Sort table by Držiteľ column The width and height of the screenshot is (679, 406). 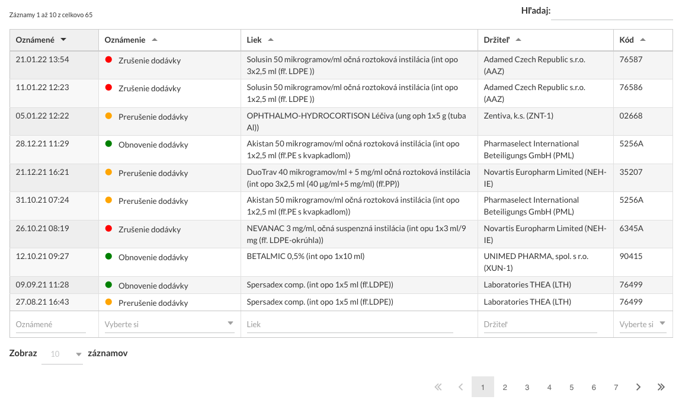click(x=518, y=40)
